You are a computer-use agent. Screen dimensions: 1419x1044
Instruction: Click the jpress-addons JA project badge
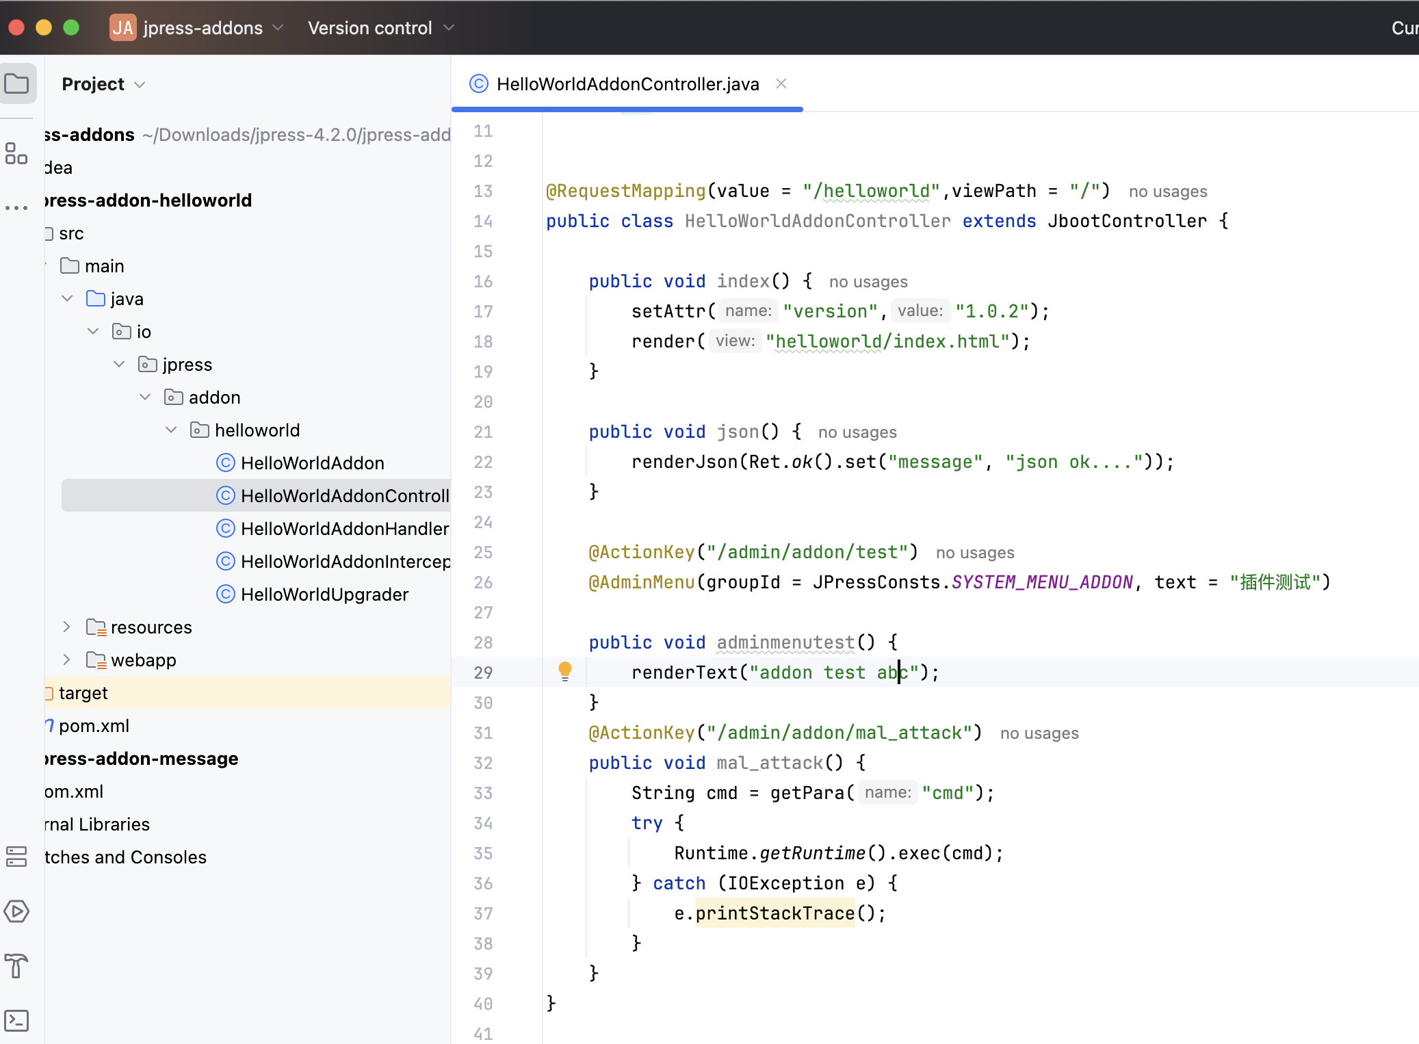[123, 28]
